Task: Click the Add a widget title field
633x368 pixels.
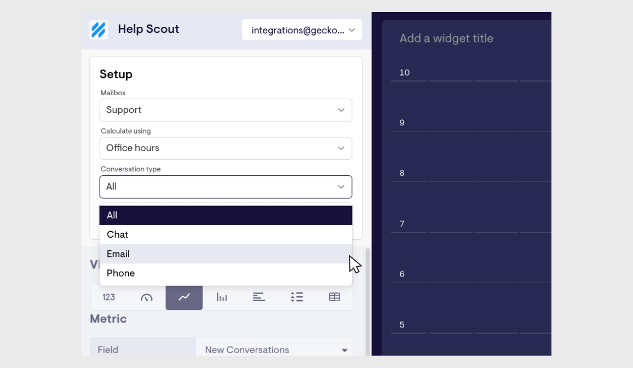Action: pyautogui.click(x=446, y=38)
